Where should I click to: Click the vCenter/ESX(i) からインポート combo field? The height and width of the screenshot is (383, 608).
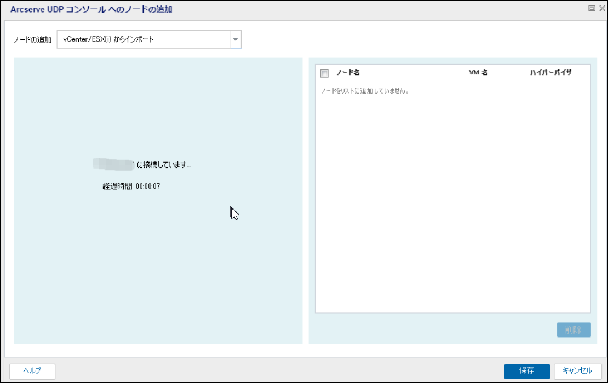click(144, 39)
